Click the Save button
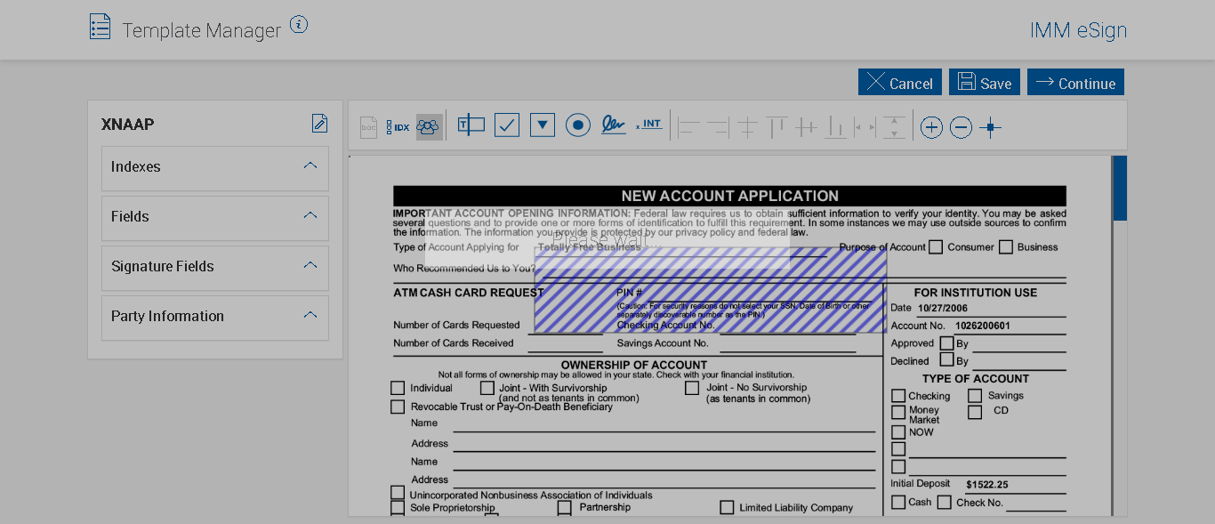Image resolution: width=1215 pixels, height=524 pixels. coord(984,83)
